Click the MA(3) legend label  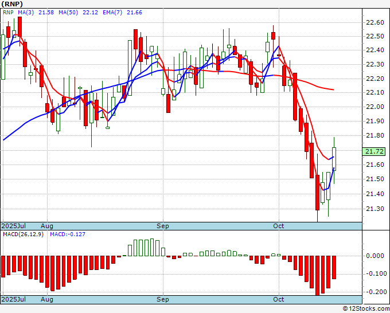[26, 13]
